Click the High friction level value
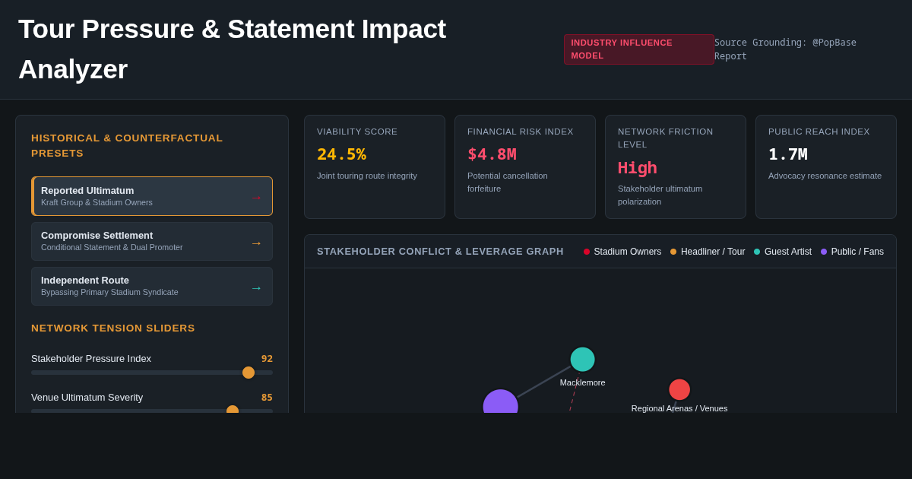The image size is (912, 479). coord(637,168)
